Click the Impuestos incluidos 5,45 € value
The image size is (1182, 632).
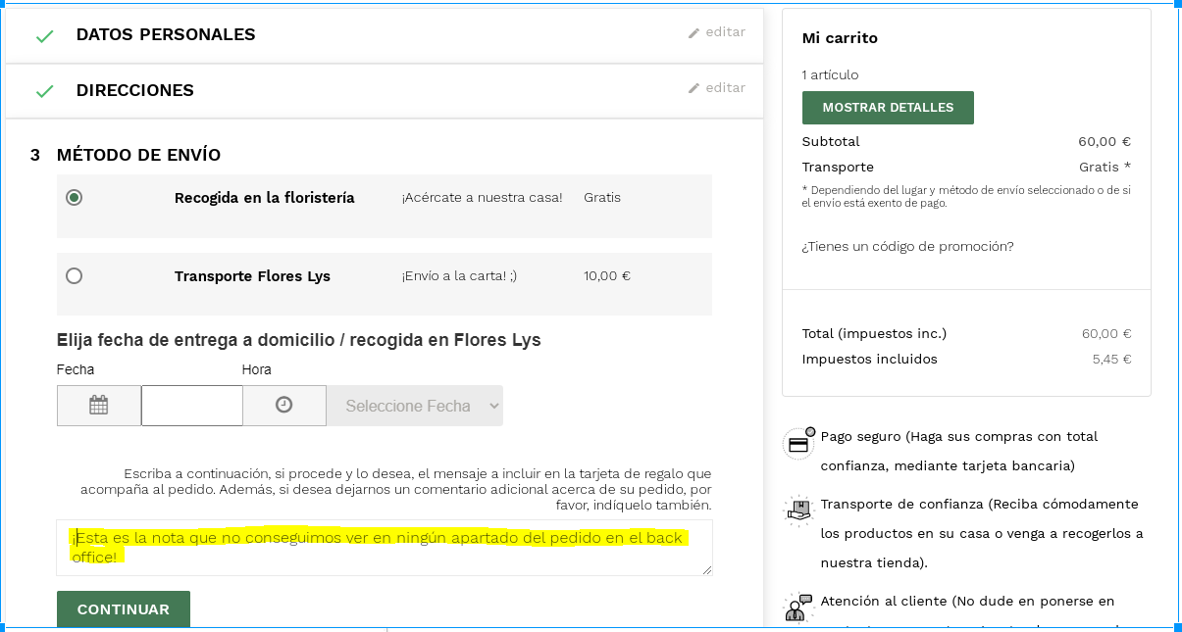point(1112,359)
